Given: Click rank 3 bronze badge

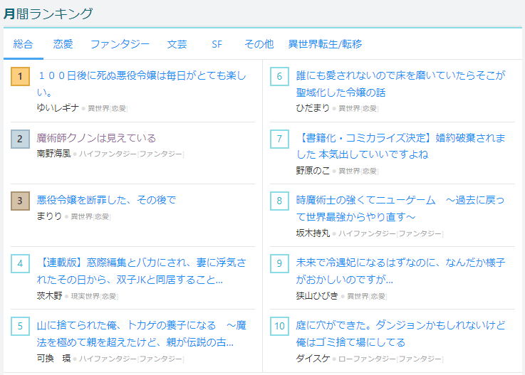Looking at the screenshot, I should 20,201.
